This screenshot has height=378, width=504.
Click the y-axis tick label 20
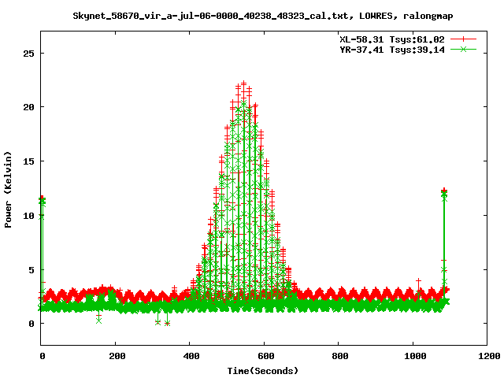28,107
